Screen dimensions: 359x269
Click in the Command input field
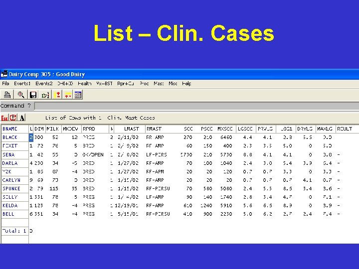[197, 106]
